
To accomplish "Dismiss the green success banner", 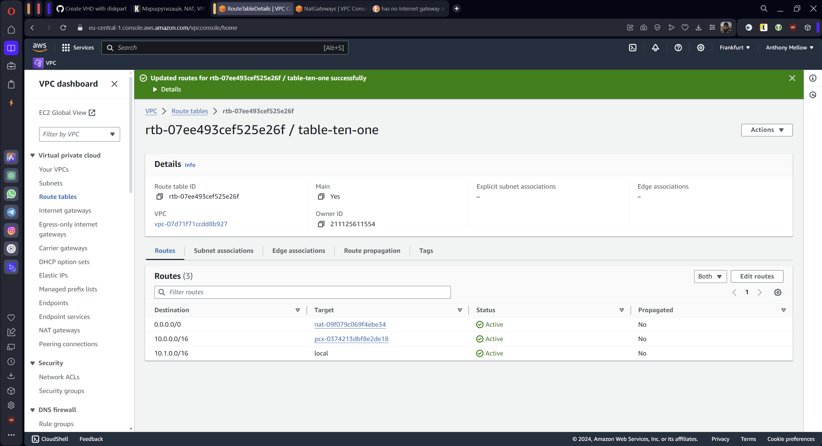I will click(x=792, y=78).
